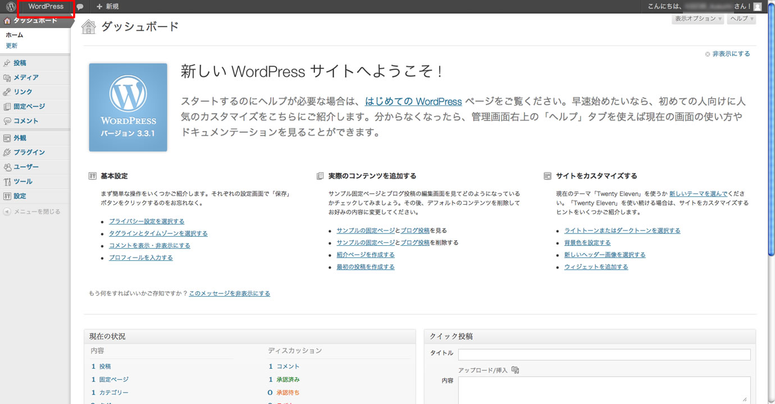This screenshot has height=404, width=775.
Task: Click プロフィールを入力する link
Action: point(141,258)
